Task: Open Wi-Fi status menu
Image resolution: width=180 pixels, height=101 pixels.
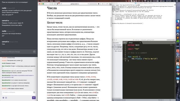Action: (145, 1)
